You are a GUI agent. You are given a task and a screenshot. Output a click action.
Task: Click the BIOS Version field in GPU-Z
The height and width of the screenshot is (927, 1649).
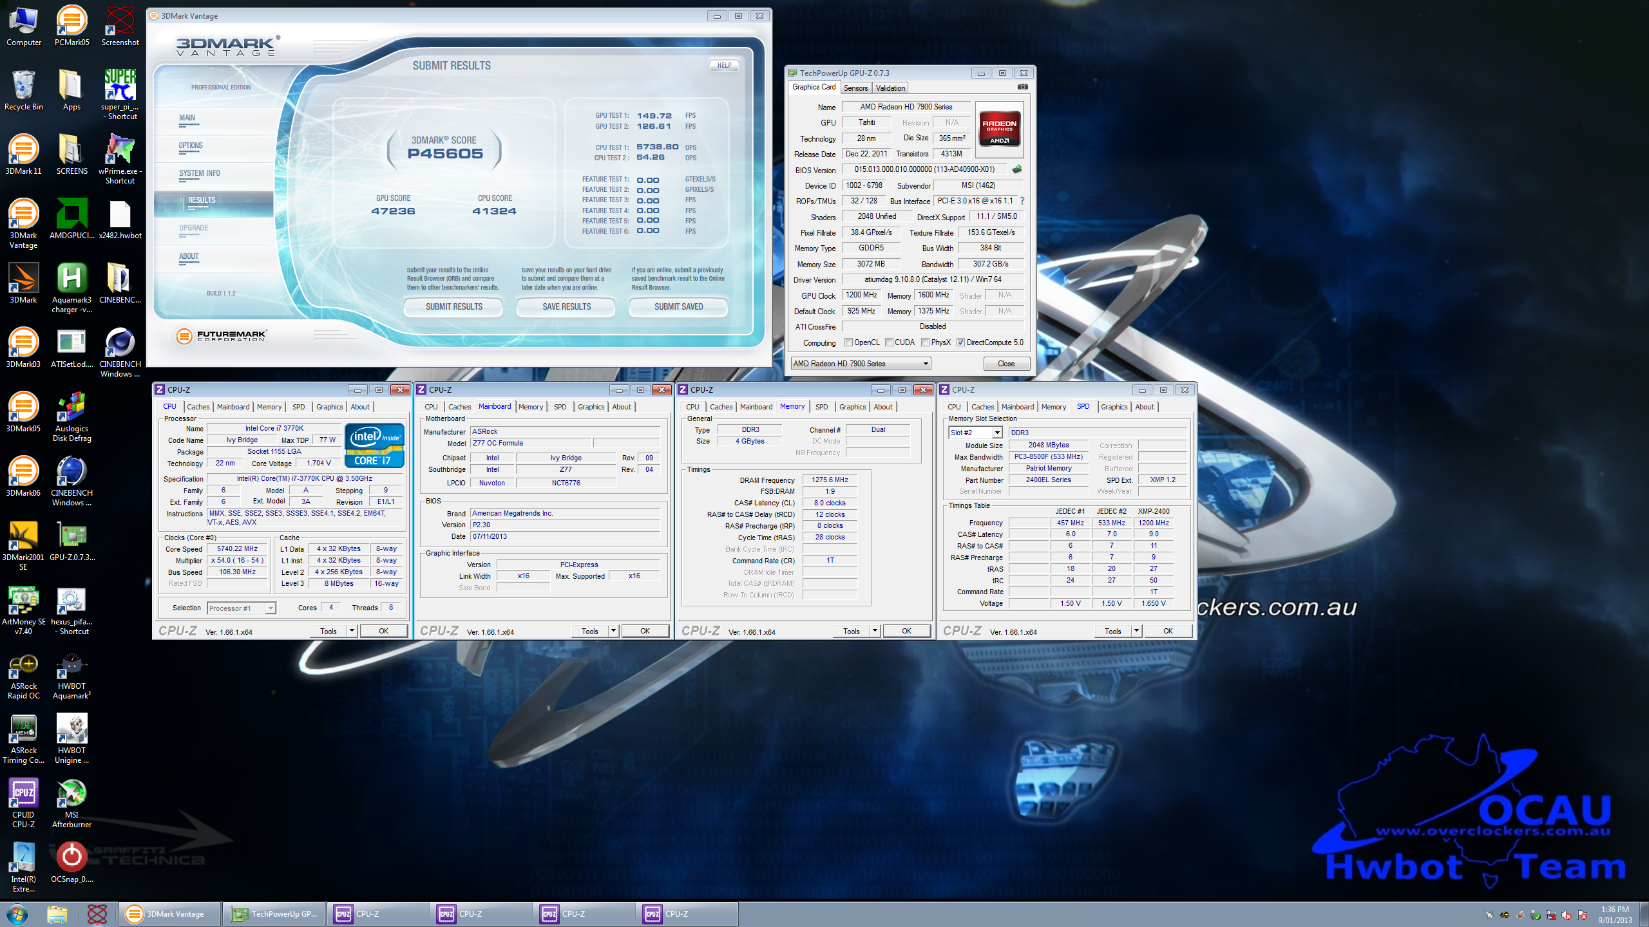tap(924, 169)
